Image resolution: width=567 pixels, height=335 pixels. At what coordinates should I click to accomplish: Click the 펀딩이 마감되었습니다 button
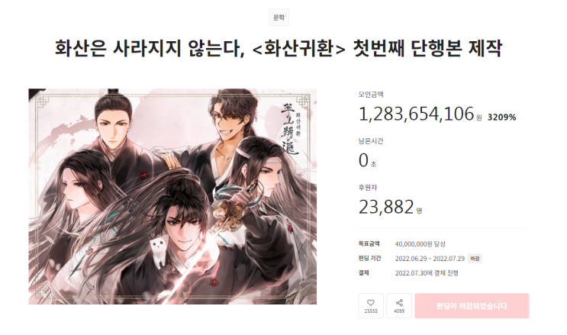pyautogui.click(x=472, y=306)
